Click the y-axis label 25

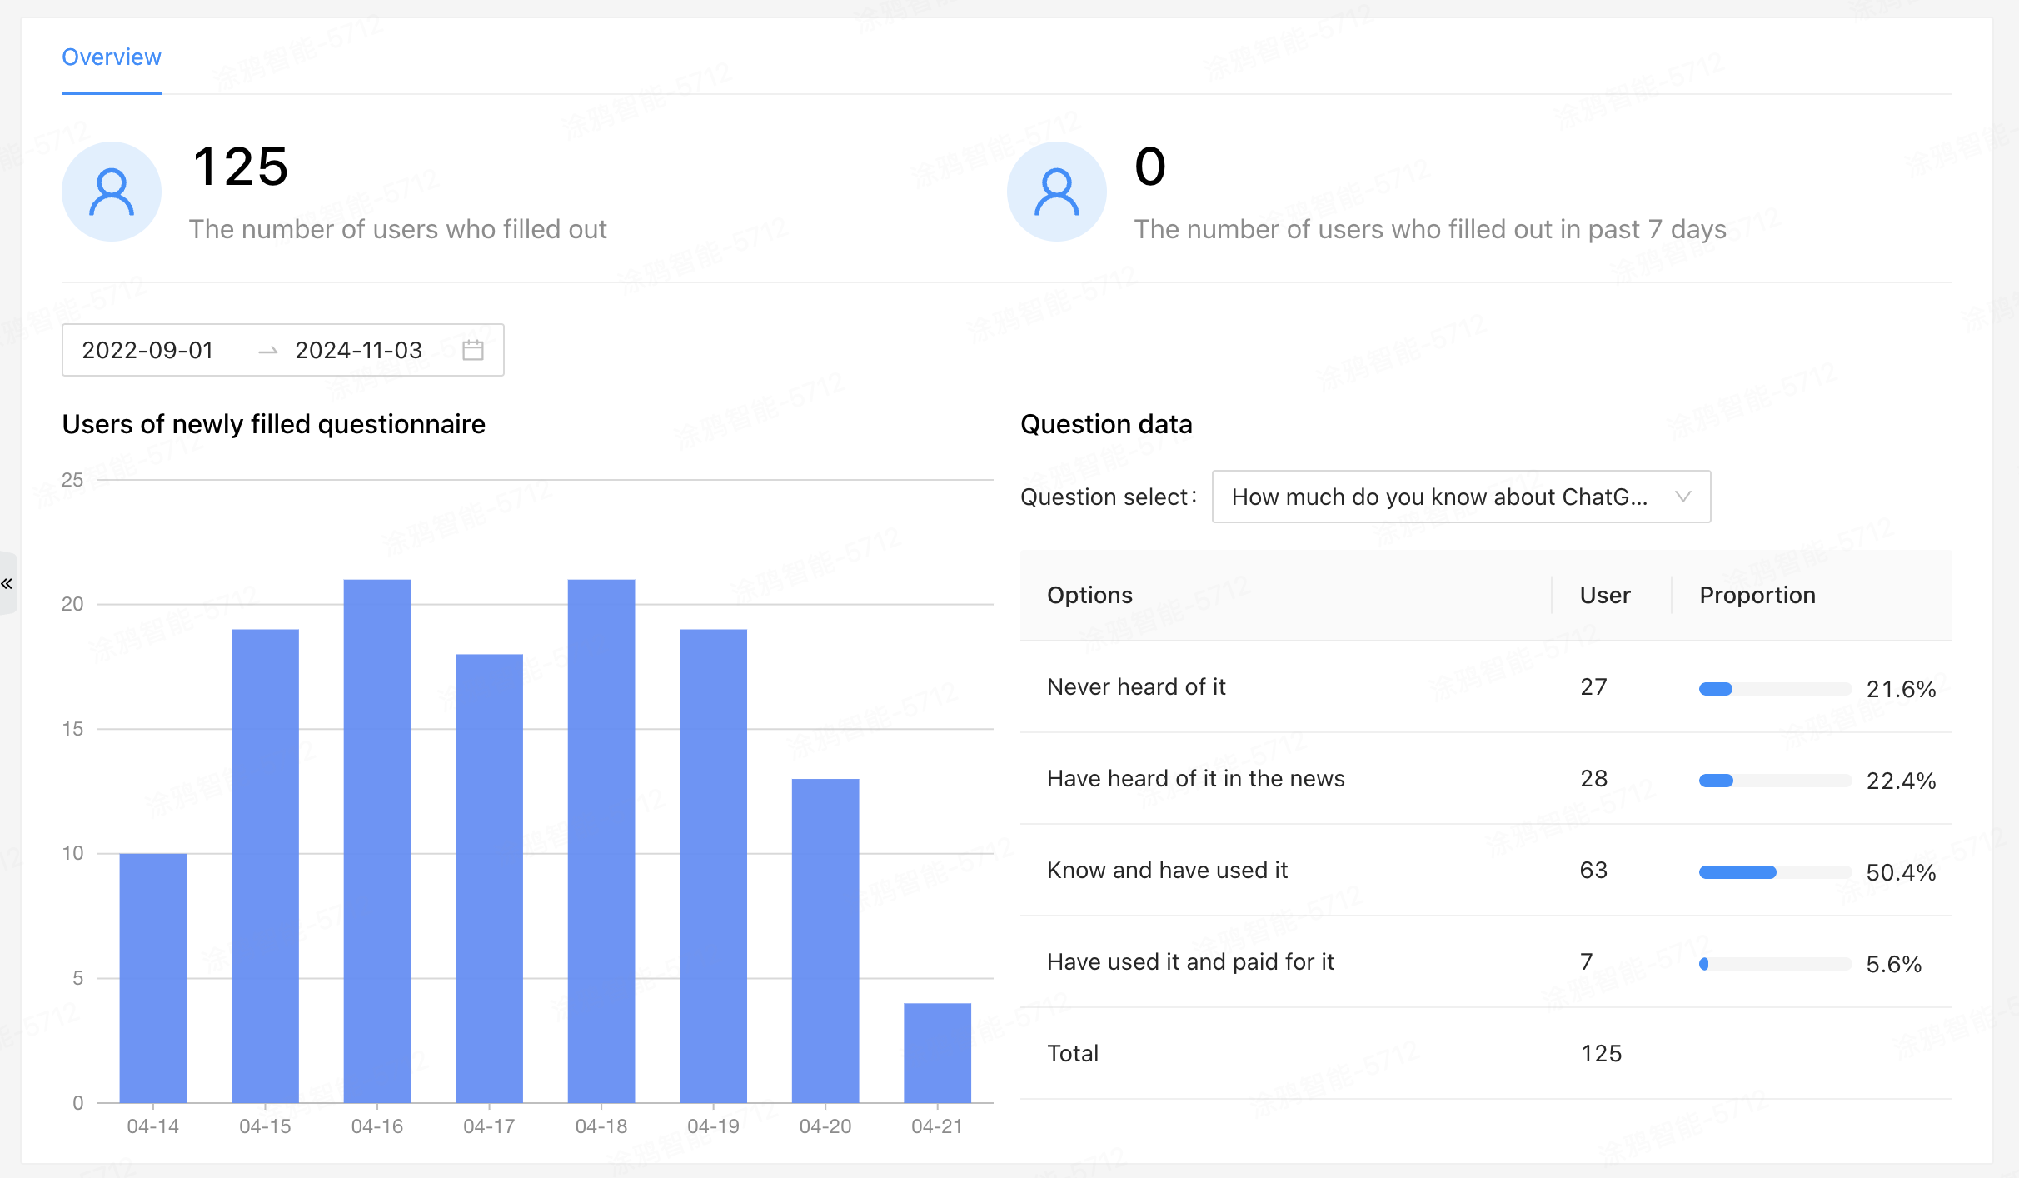[x=72, y=480]
